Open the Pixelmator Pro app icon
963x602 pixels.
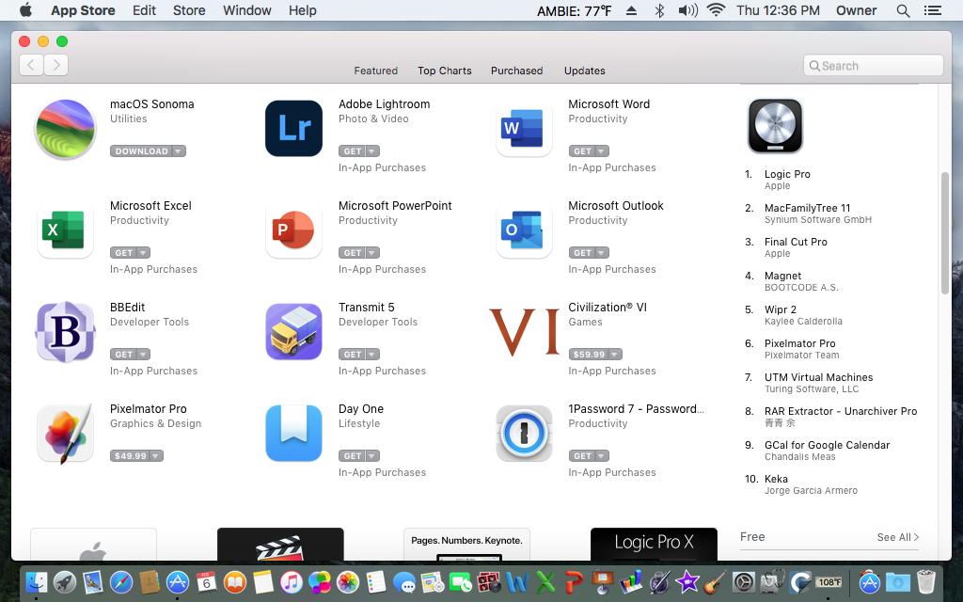coord(65,433)
